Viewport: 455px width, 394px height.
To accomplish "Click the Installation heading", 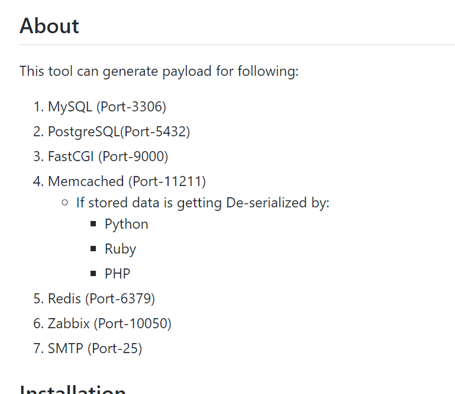I will (x=73, y=389).
